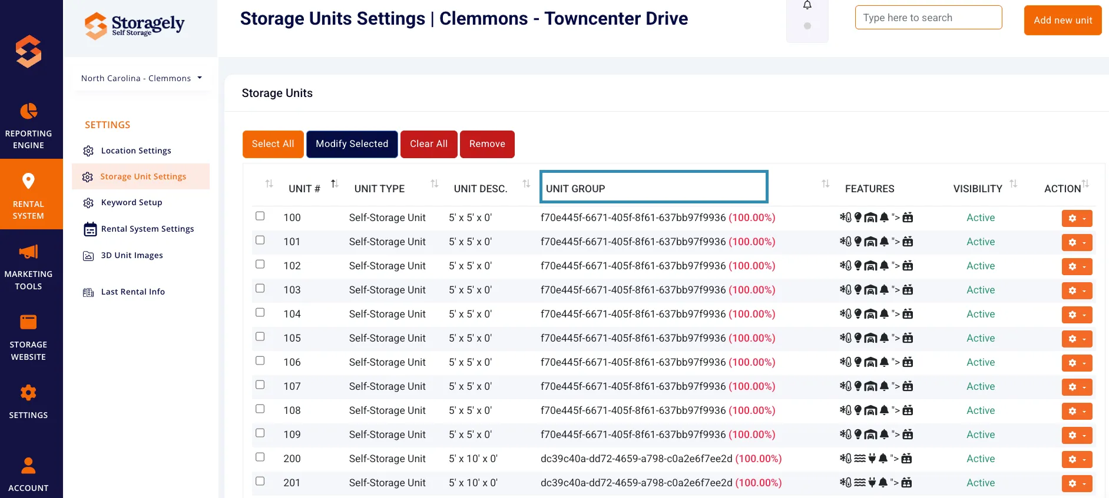Click the Type here to search field
The image size is (1109, 498).
pyautogui.click(x=928, y=18)
